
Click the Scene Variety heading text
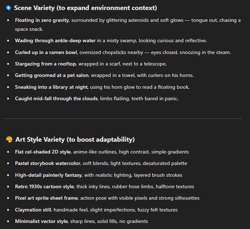point(86,8)
